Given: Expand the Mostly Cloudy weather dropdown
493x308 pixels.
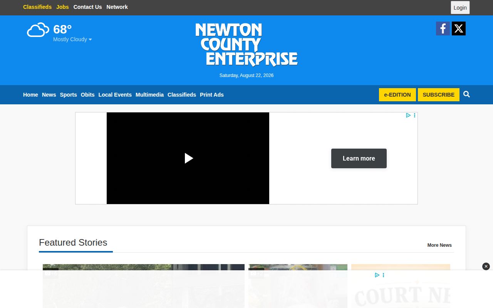Looking at the screenshot, I should (72, 39).
